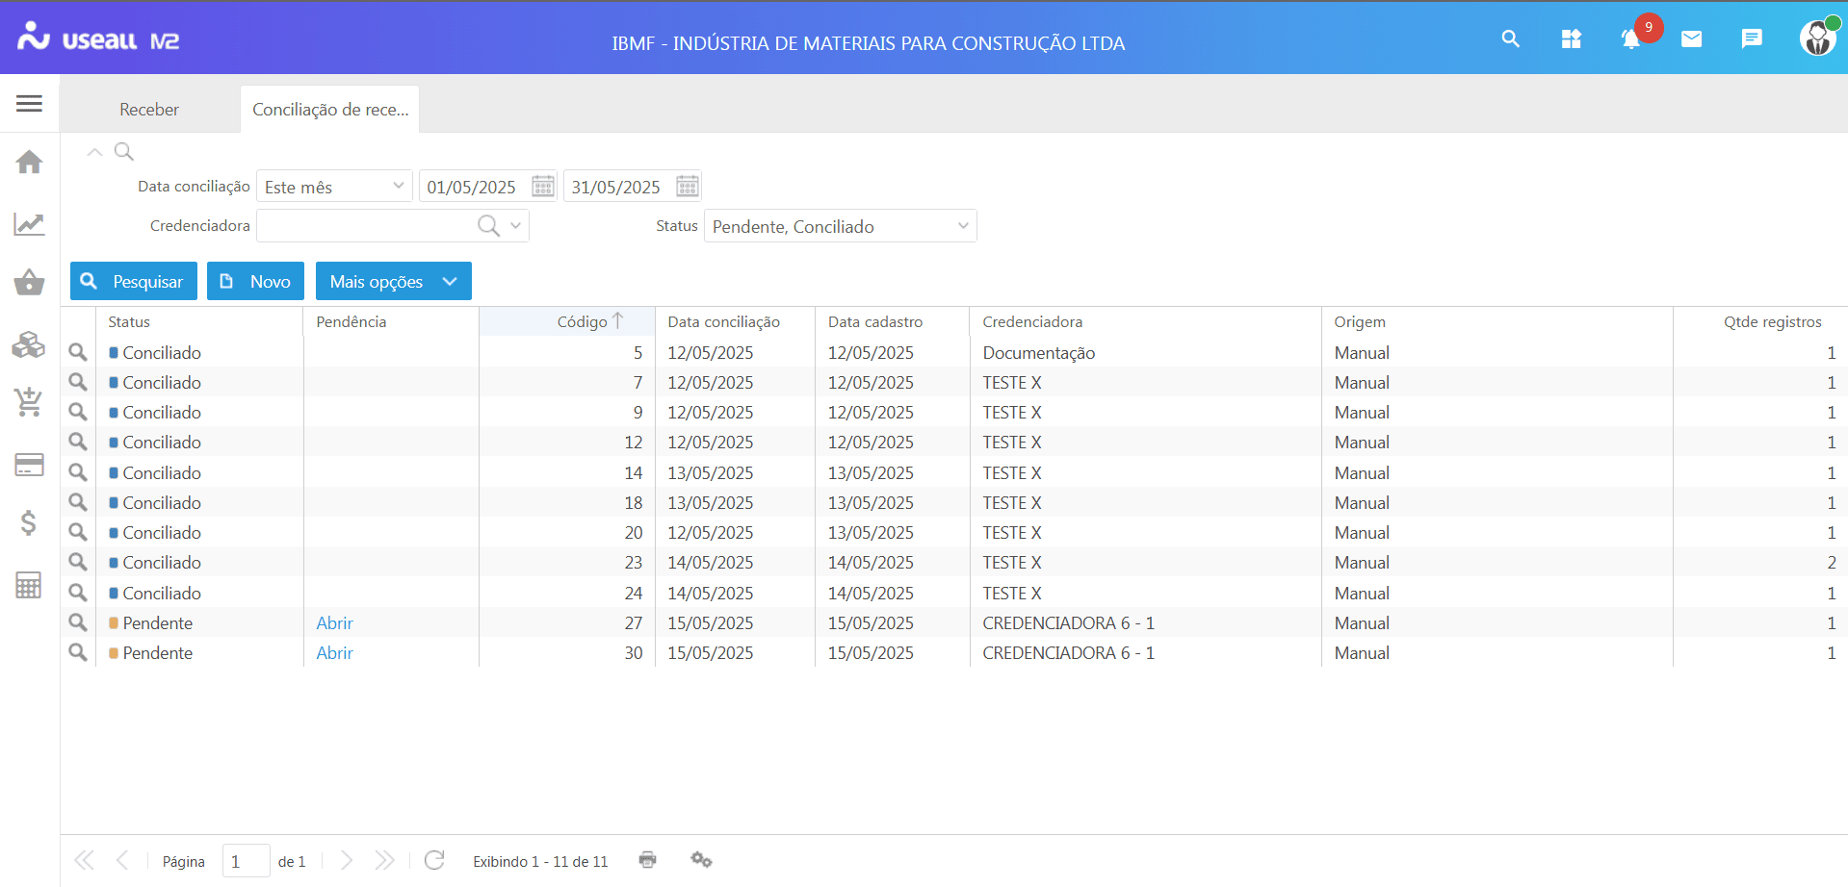Sort by Pendência column header

[x=391, y=321]
